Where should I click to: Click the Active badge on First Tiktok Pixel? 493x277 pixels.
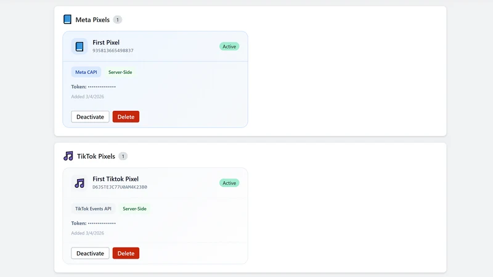coord(229,183)
